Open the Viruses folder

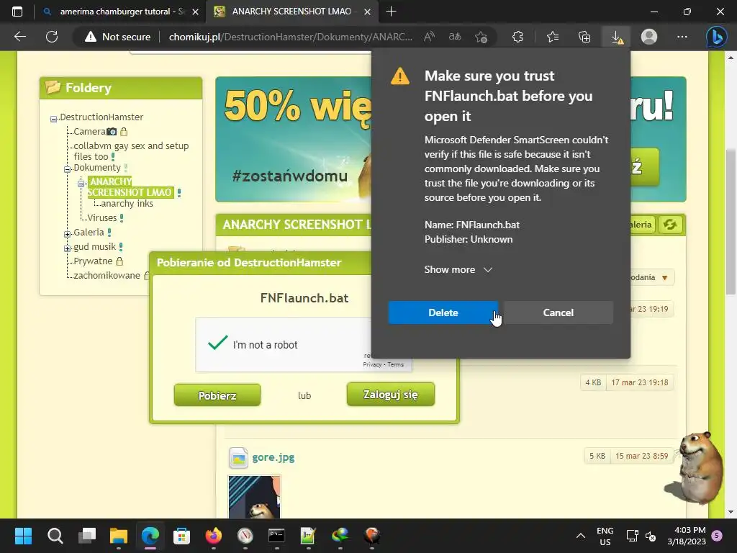[x=102, y=217]
